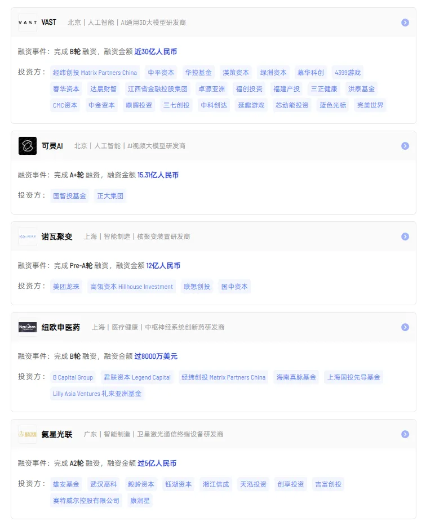Expand 氦星光联 card with arrow icon
426x526 pixels.
(x=405, y=434)
